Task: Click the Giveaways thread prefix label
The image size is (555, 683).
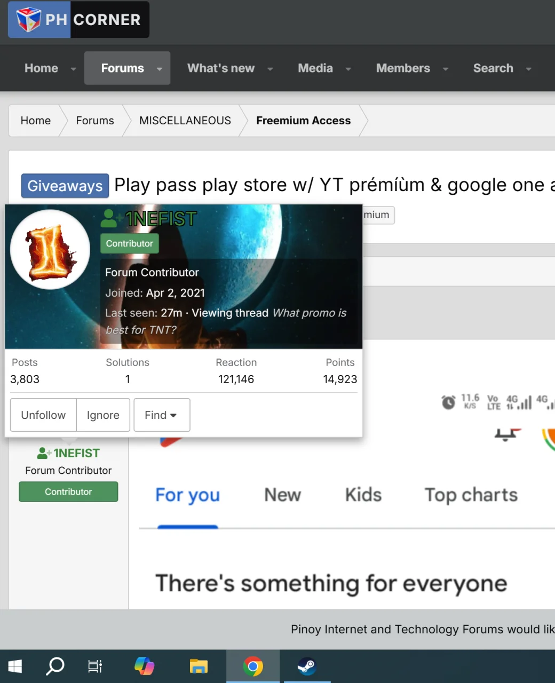Action: point(65,186)
